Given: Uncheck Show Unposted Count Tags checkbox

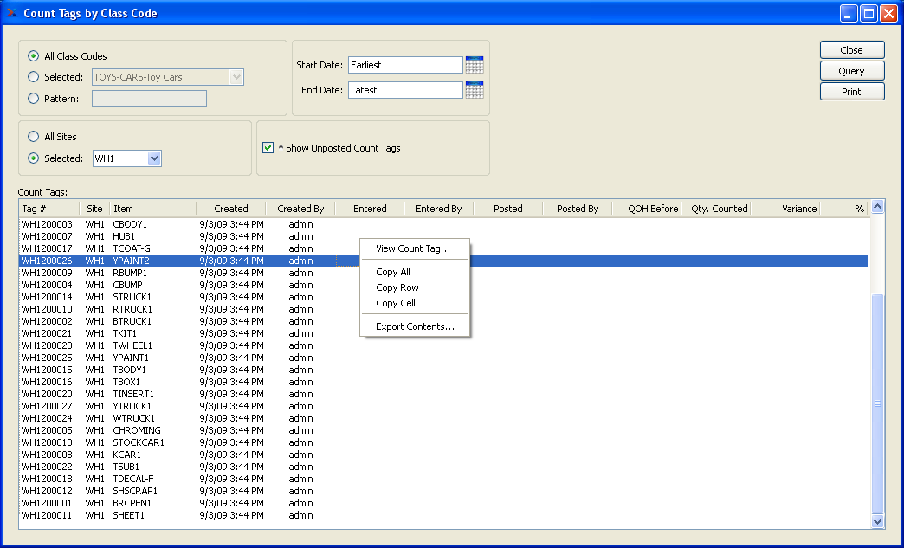Looking at the screenshot, I should click(268, 148).
